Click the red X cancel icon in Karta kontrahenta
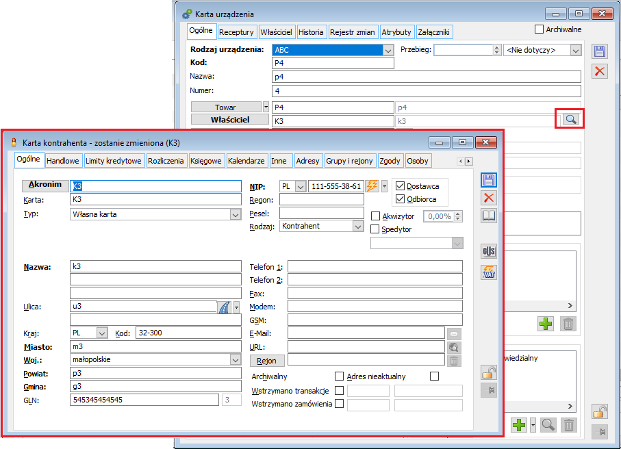 pos(489,198)
